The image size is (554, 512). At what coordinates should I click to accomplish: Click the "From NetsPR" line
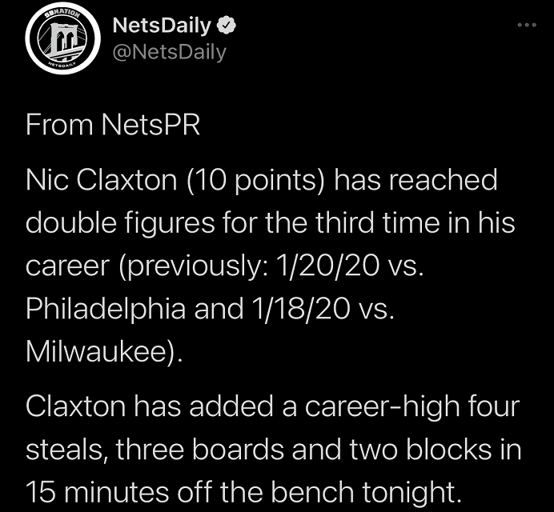click(112, 126)
